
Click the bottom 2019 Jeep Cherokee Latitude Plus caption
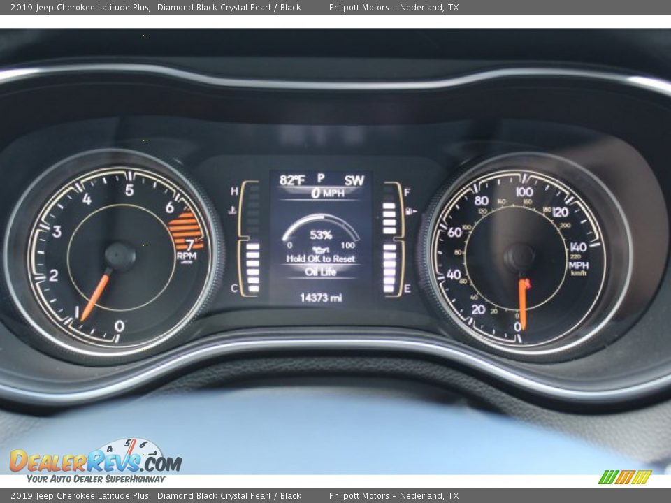point(80,496)
